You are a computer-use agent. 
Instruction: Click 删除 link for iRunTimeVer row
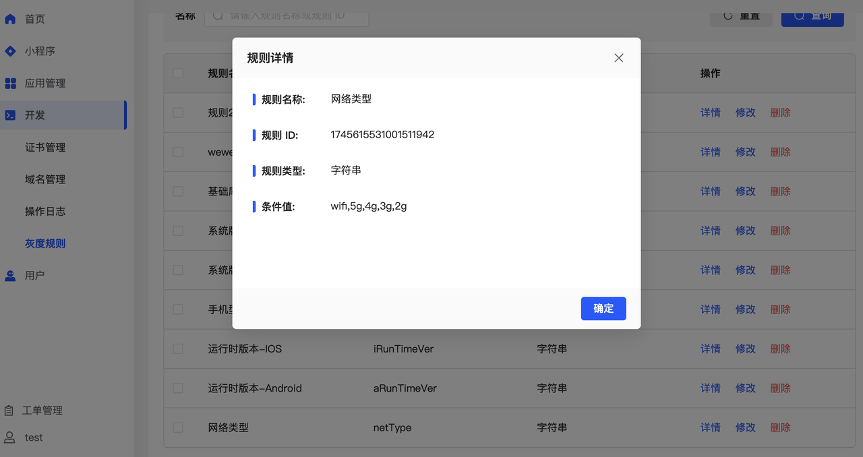(780, 349)
